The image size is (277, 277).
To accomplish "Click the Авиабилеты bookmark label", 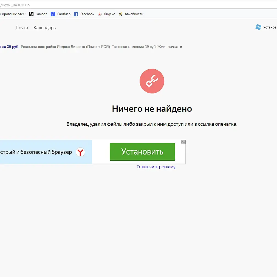I will [x=134, y=14].
